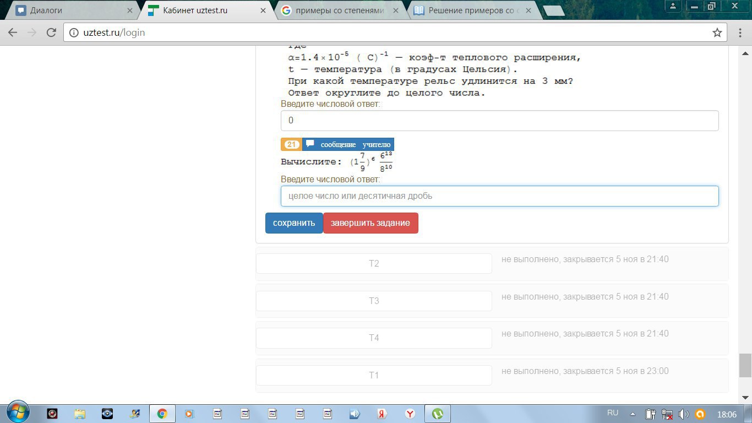The width and height of the screenshot is (752, 423).
Task: Click the Windows Start orb
Action: coord(18,413)
